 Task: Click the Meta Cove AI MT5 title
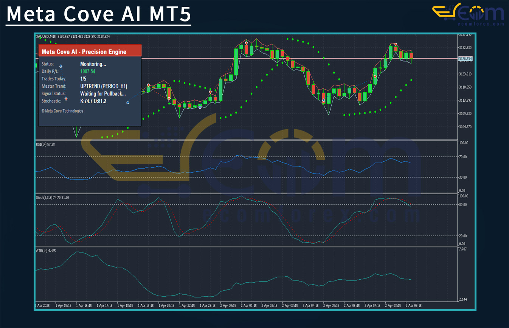(99, 14)
